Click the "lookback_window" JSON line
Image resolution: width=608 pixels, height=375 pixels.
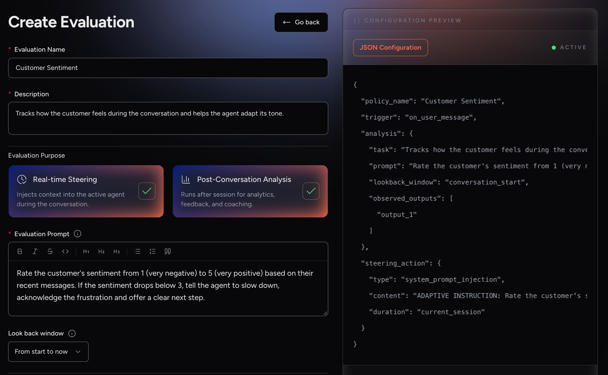point(449,182)
